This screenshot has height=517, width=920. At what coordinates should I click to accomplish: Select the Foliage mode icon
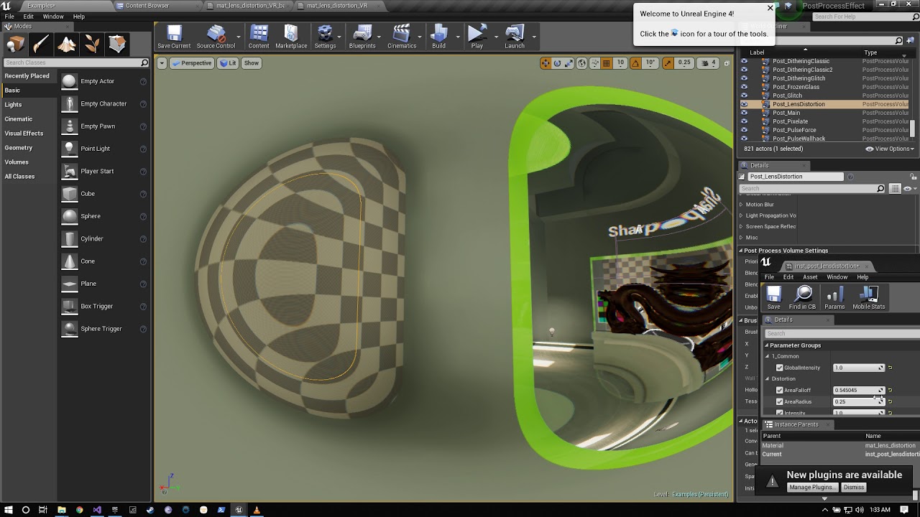click(x=92, y=45)
